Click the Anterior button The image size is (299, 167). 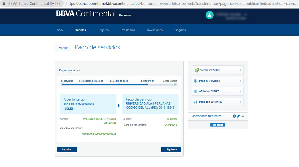pos(67,150)
